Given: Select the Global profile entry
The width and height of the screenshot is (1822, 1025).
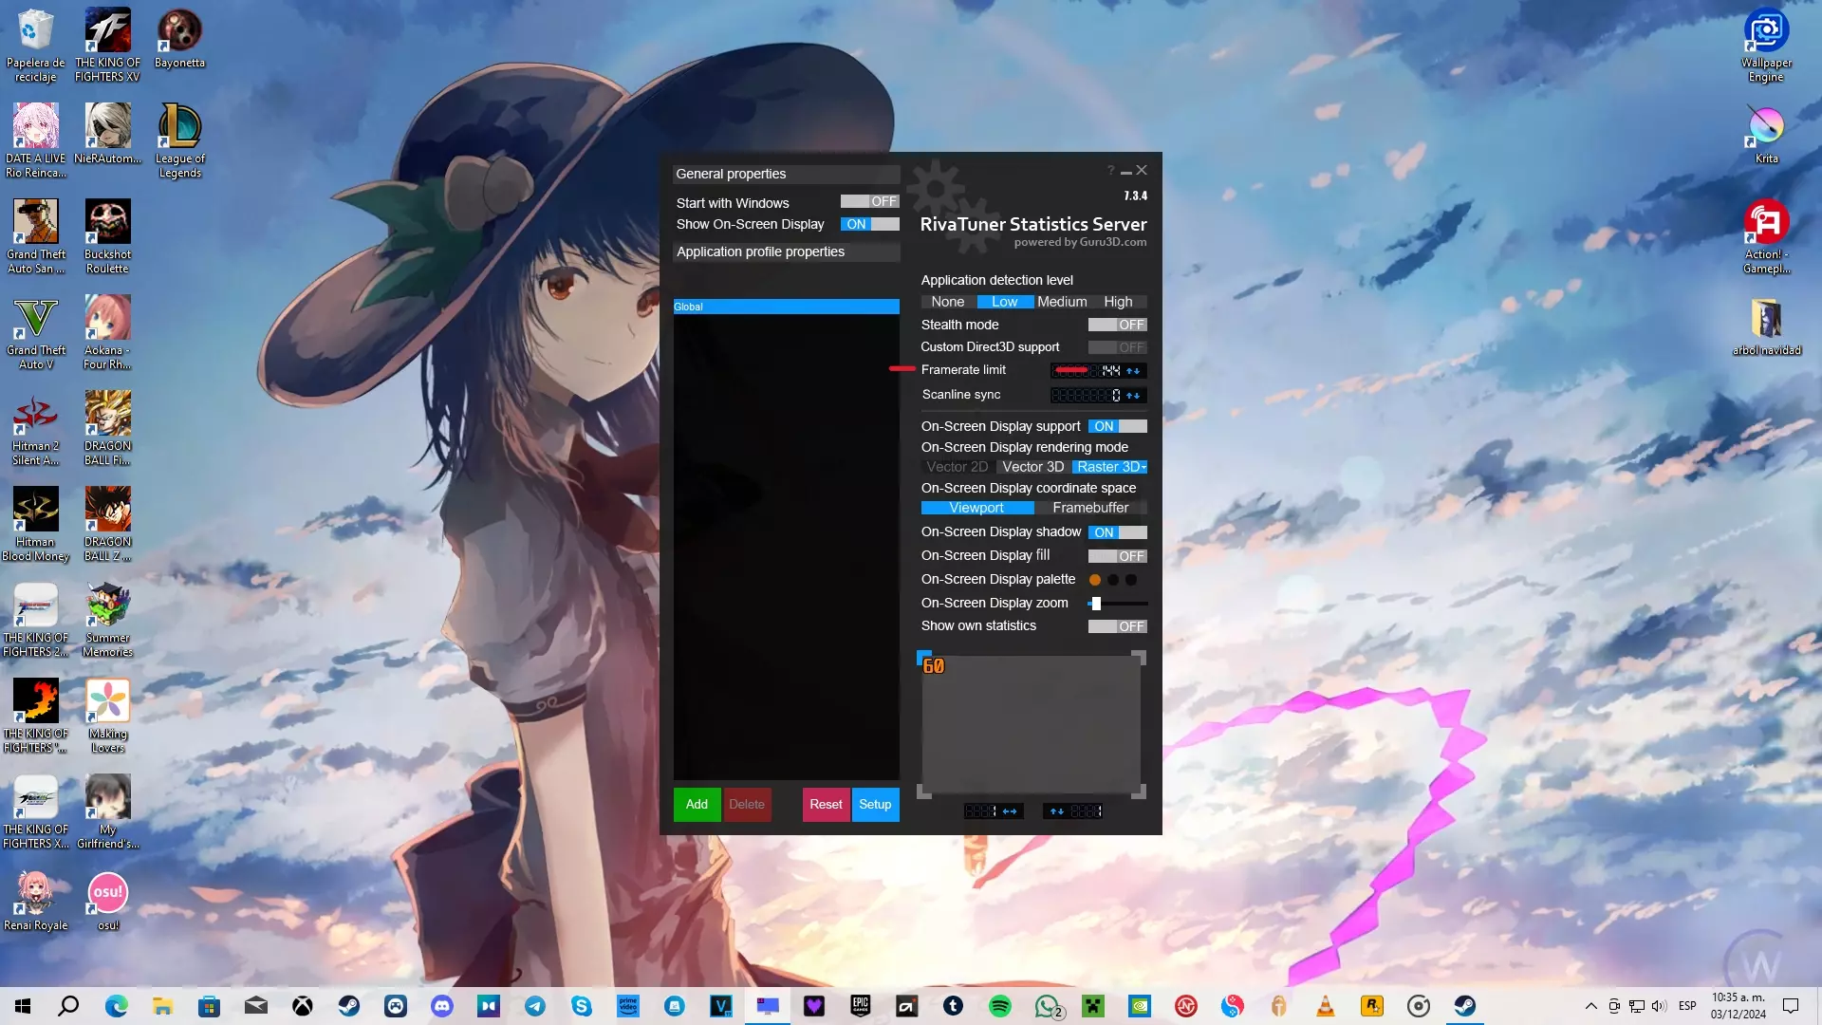Looking at the screenshot, I should (x=786, y=307).
